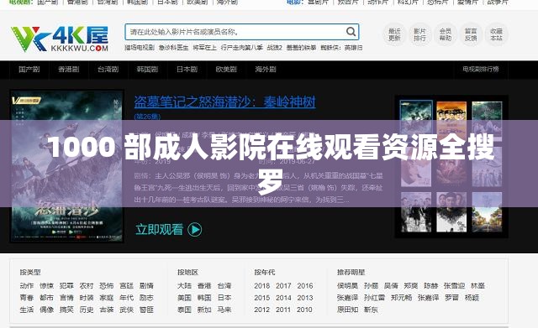This screenshot has width=538, height=328.
Task: Open the 最近更新 round button
Action: point(394,34)
